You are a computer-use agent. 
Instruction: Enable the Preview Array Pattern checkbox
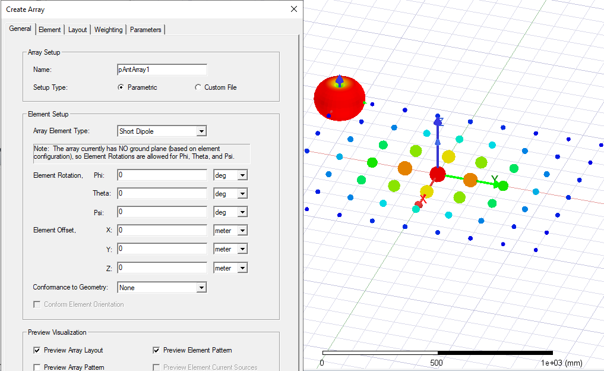[37, 367]
